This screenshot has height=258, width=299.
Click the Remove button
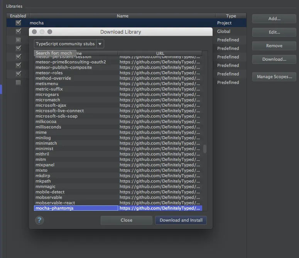274,46
